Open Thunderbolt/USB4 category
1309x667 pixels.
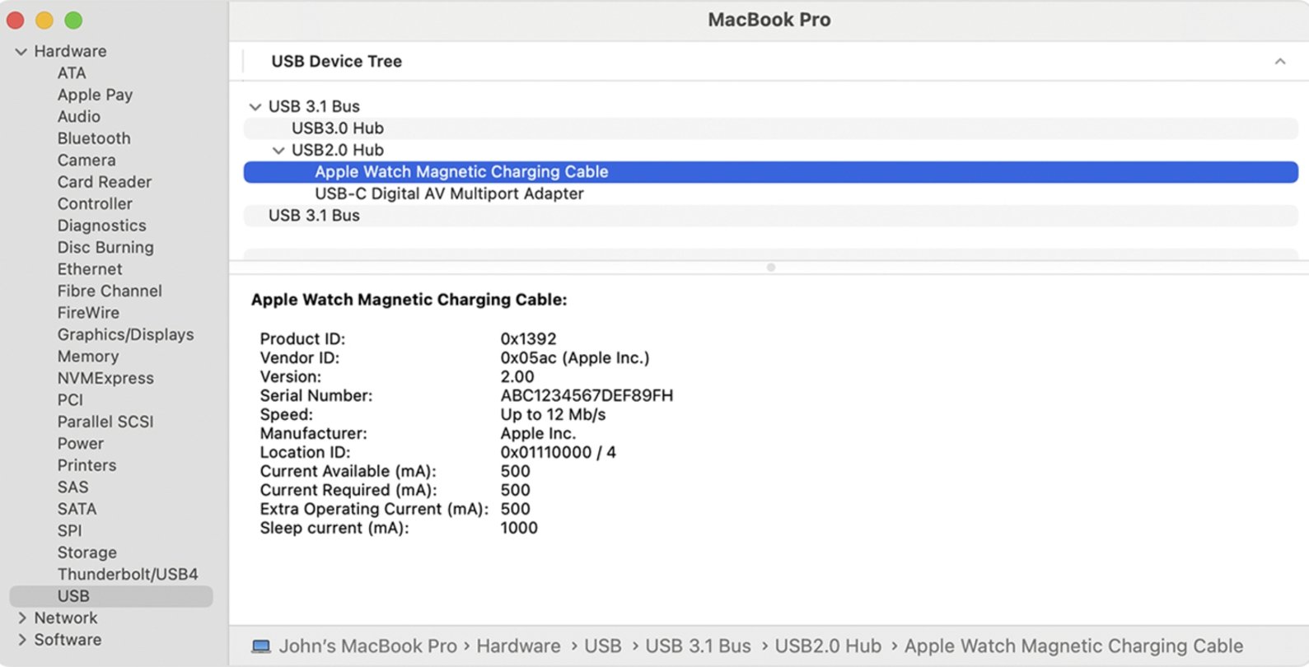[128, 575]
